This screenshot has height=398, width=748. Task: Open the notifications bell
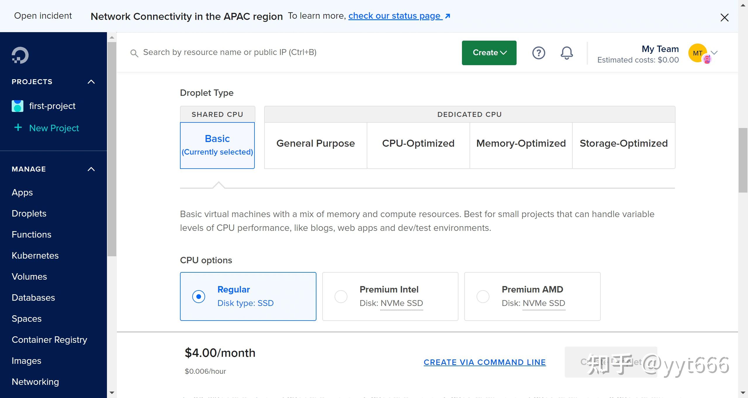click(x=566, y=53)
